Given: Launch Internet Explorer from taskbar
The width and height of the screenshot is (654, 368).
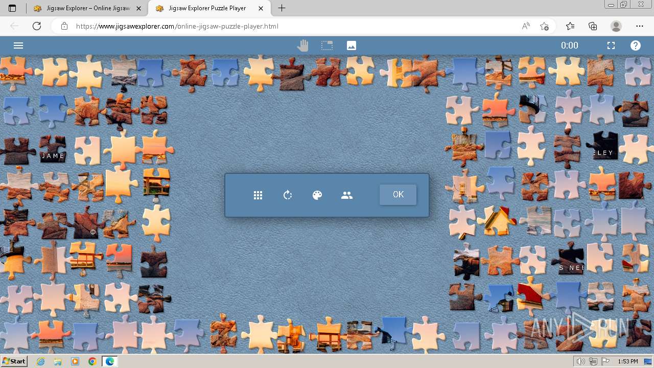Looking at the screenshot, I should coord(41,361).
